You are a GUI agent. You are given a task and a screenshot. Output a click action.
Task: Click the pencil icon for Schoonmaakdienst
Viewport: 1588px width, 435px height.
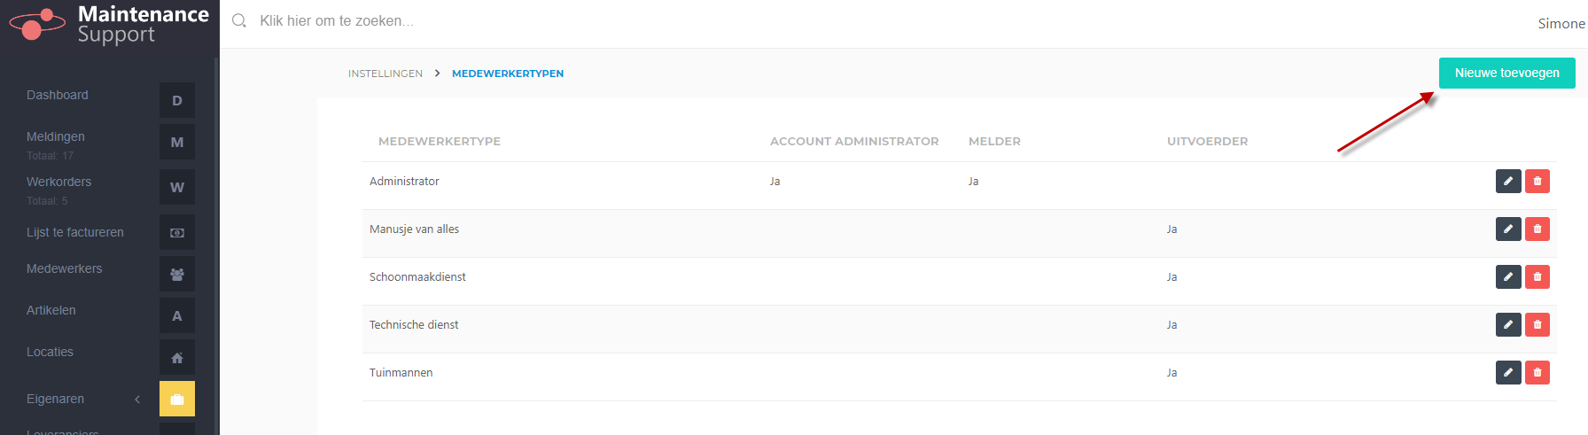[x=1508, y=276]
